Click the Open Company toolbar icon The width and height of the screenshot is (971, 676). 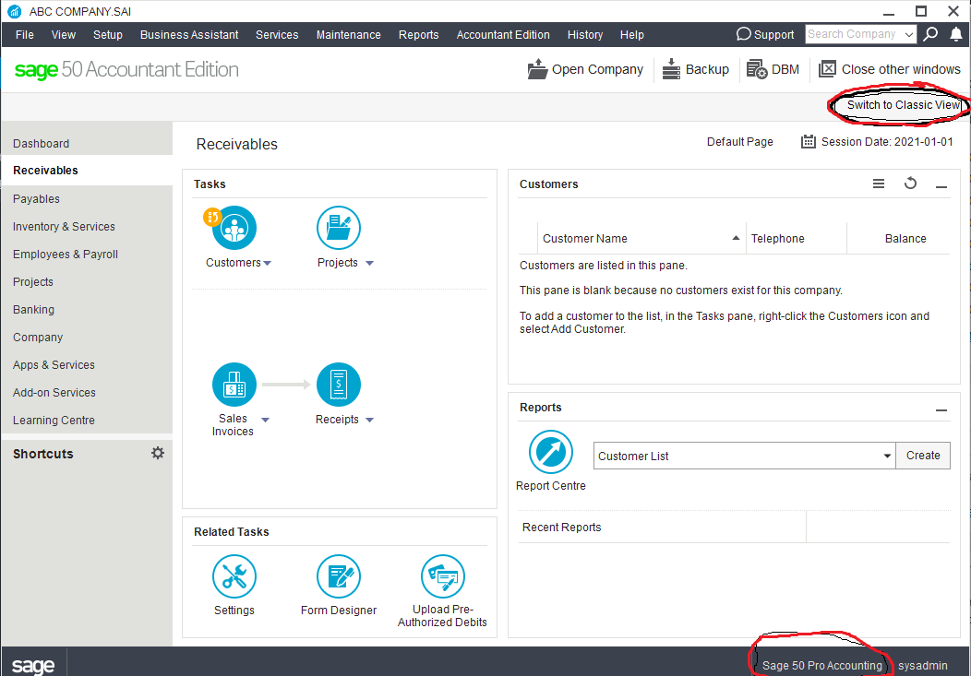pyautogui.click(x=537, y=69)
